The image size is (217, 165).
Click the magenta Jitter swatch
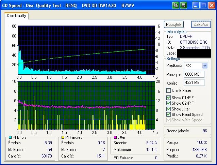tap(115, 137)
